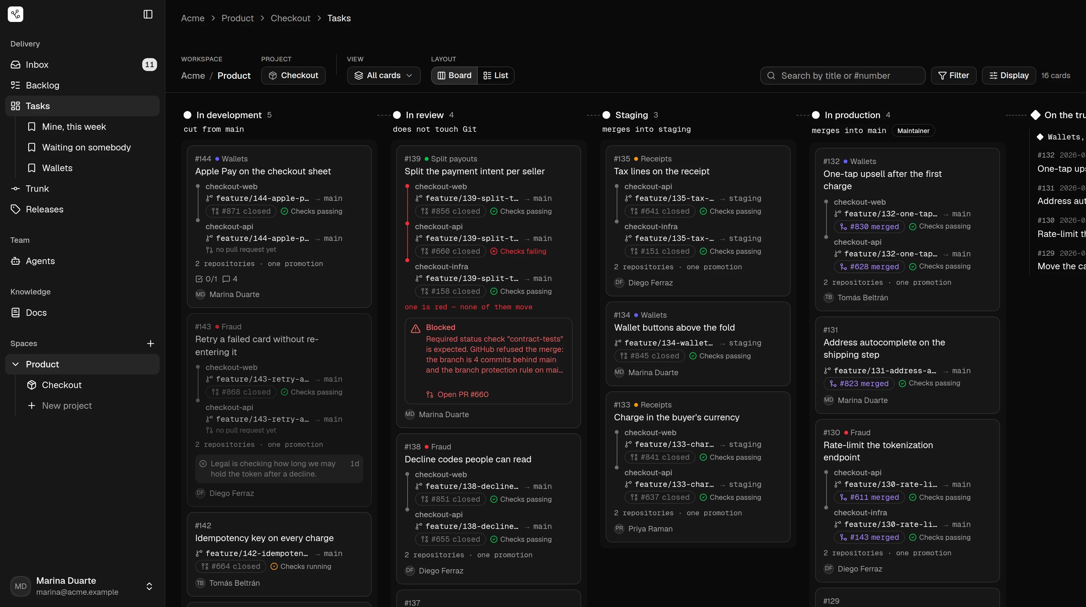This screenshot has width=1086, height=607.
Task: Click the #845 closed pull request chip
Action: [x=650, y=356]
